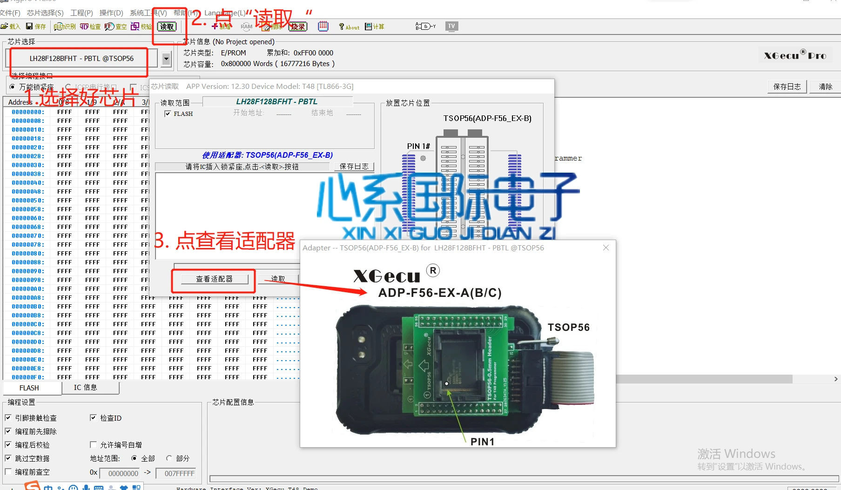Run 自动识别 chip auto-detect from toolbar
Image resolution: width=841 pixels, height=490 pixels.
(x=65, y=27)
